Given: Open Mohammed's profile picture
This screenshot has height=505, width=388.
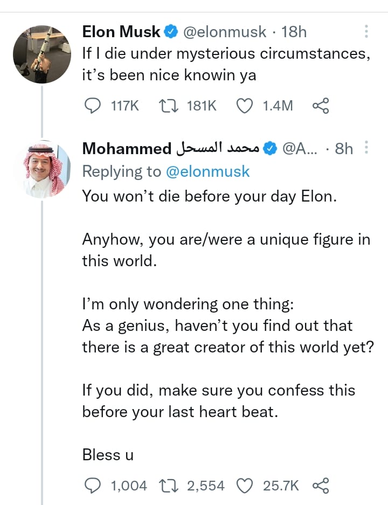Looking at the screenshot, I should (42, 170).
